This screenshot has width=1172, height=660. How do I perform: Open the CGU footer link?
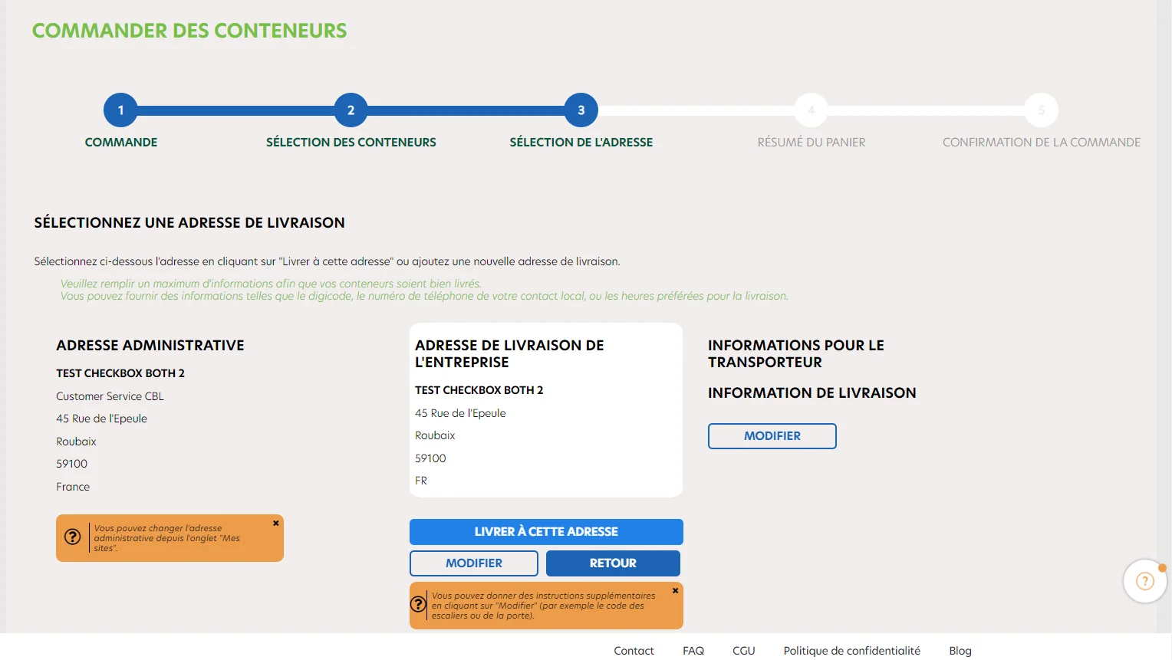coord(744,651)
